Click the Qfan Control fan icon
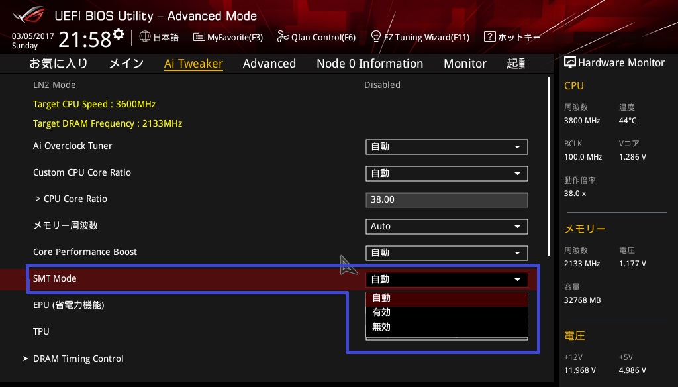 283,37
